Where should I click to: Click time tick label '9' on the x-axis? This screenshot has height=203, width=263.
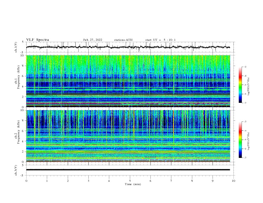click(213, 181)
